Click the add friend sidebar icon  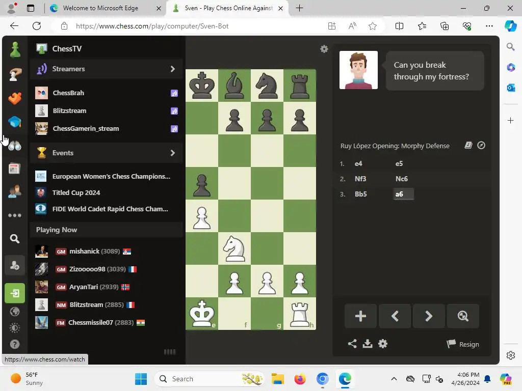(x=15, y=265)
